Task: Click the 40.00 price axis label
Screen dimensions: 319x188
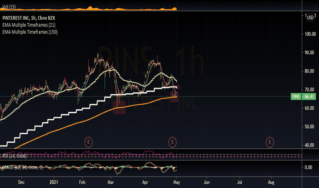Action: pos(309,145)
